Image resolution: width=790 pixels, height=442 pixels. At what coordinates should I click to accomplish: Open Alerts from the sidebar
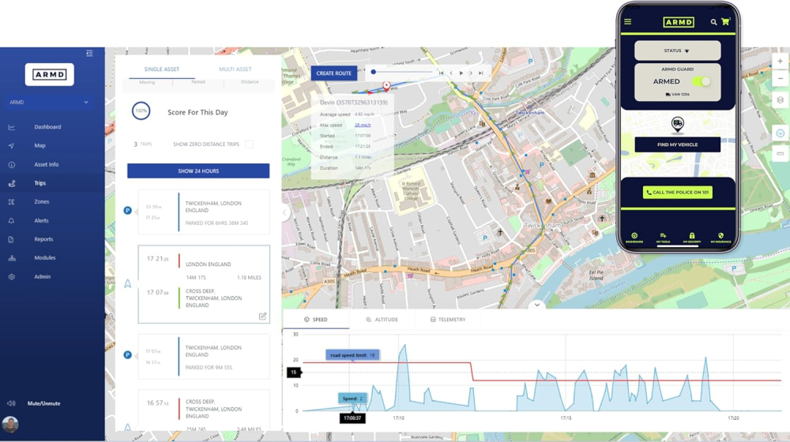(41, 221)
